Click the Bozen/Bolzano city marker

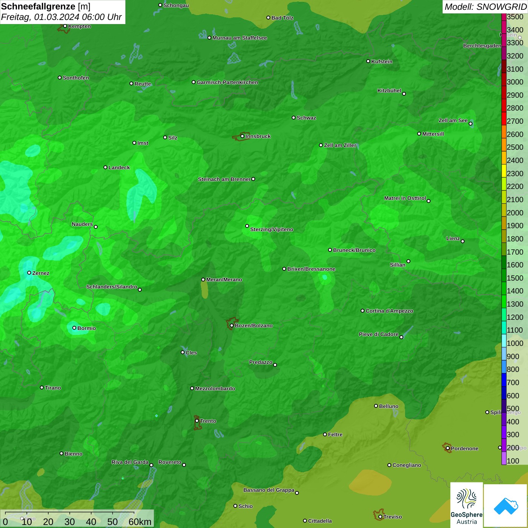pos(232,325)
